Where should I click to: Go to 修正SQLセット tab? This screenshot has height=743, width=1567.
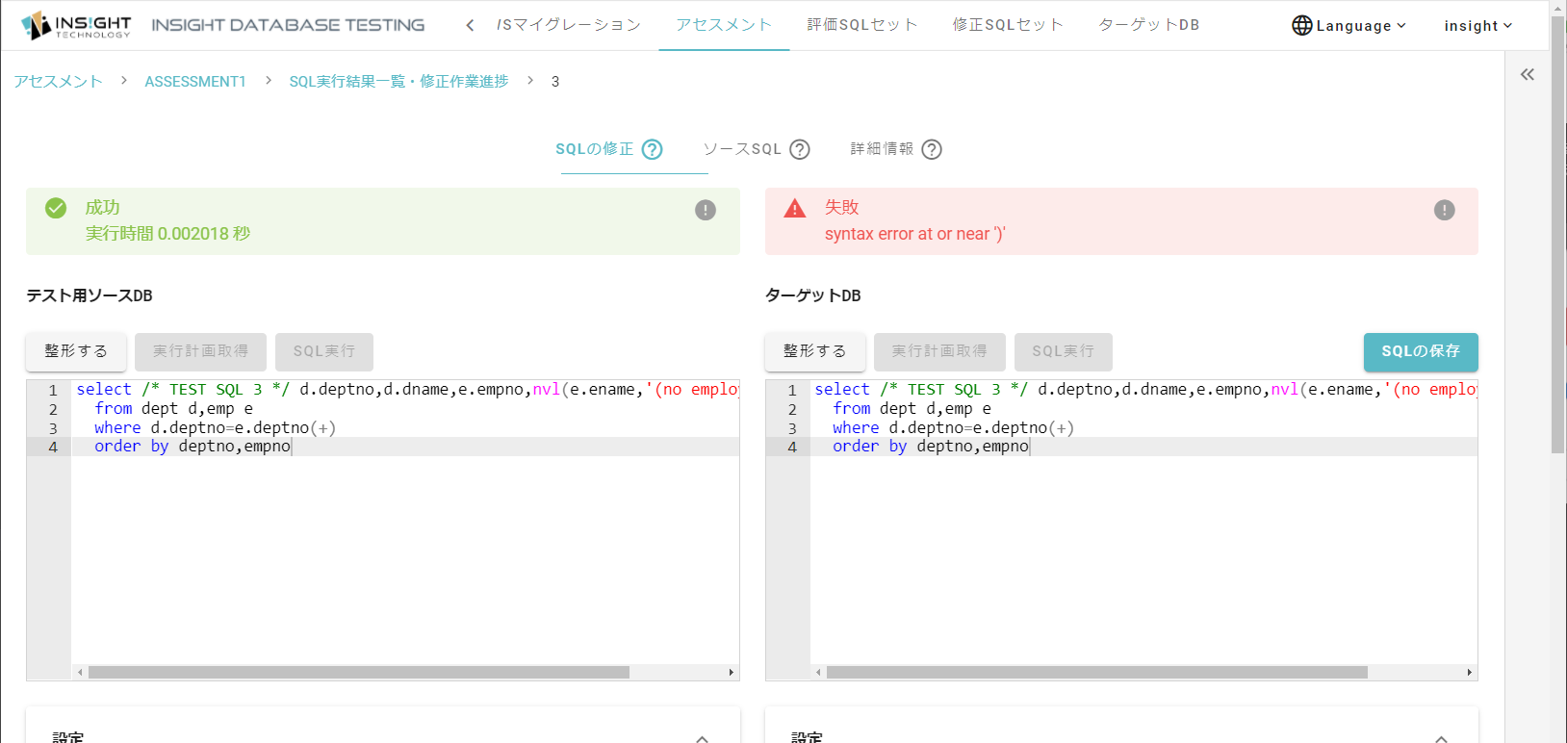1008,25
